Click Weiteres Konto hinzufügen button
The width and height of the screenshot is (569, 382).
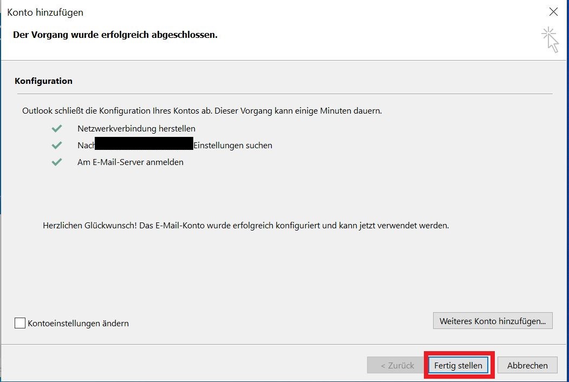pyautogui.click(x=492, y=320)
